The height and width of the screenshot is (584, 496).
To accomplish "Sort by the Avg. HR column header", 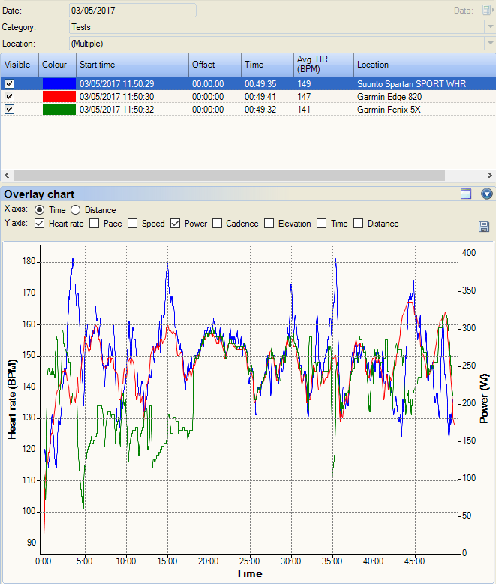I will click(x=323, y=65).
